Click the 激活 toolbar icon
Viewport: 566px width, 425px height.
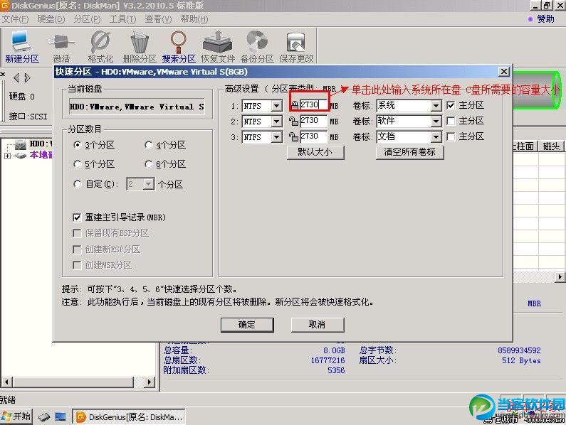(61, 46)
